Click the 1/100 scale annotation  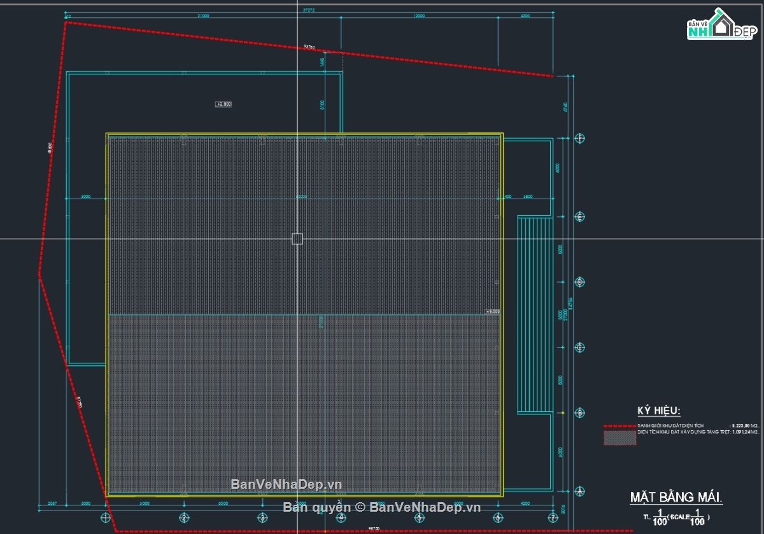pos(676,517)
